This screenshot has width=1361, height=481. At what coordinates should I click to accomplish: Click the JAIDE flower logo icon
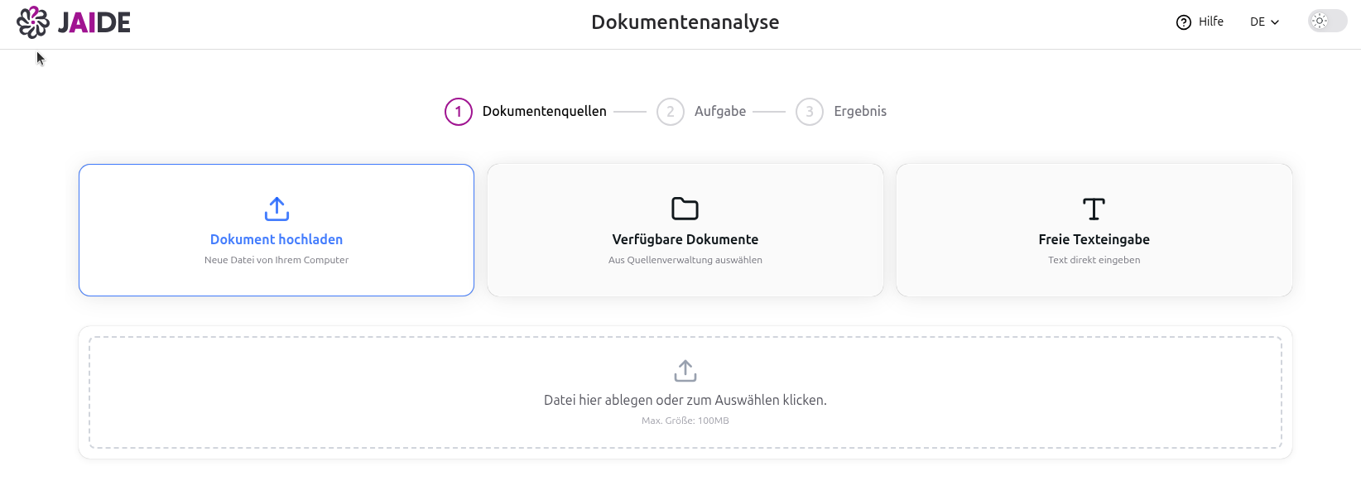33,22
